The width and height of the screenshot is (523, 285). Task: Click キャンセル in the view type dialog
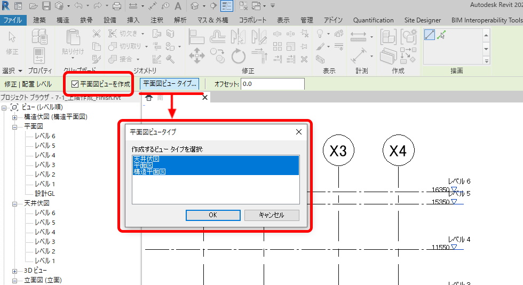272,215
